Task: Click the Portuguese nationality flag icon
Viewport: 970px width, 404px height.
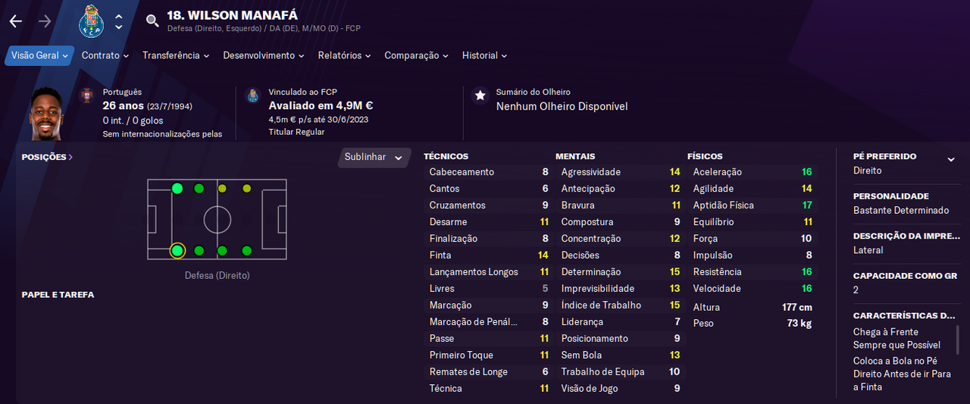Action: (x=87, y=96)
